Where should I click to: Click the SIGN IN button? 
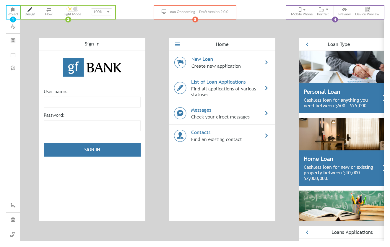click(92, 150)
